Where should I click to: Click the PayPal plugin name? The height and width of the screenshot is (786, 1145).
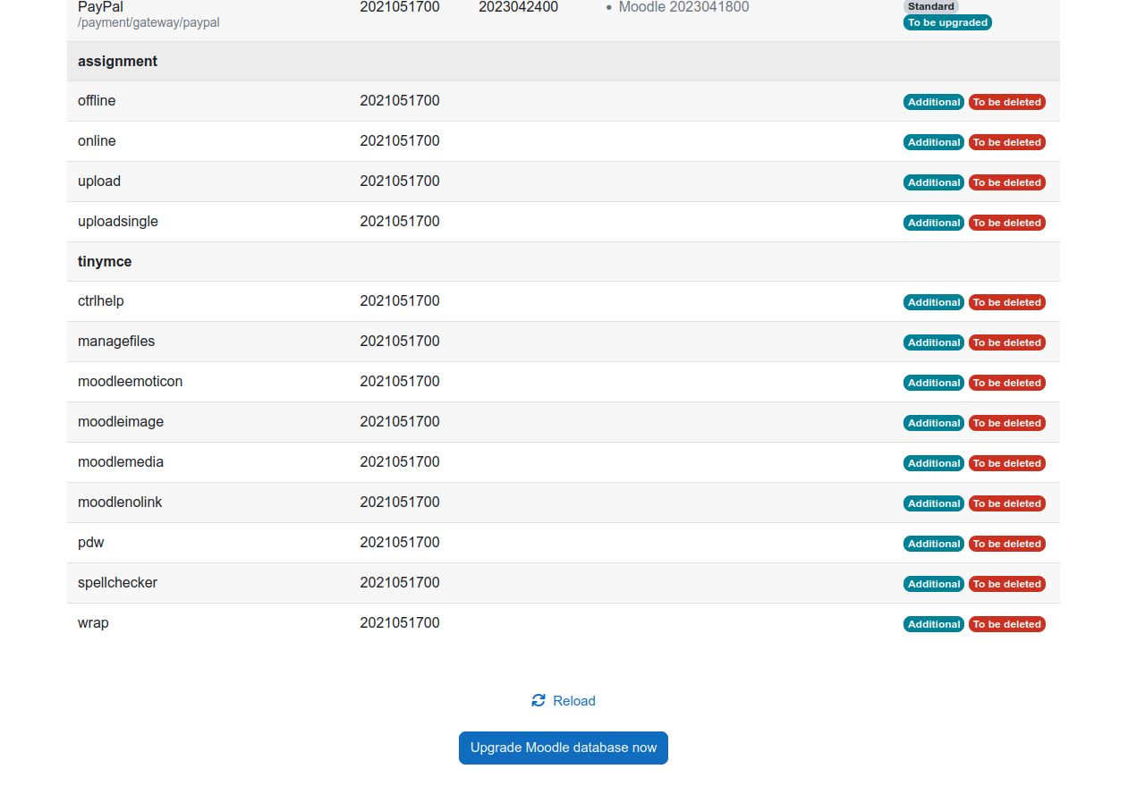point(100,7)
